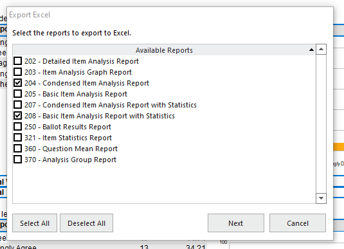Check 205 - Basic Item Analysis Report checkbox

(x=18, y=94)
